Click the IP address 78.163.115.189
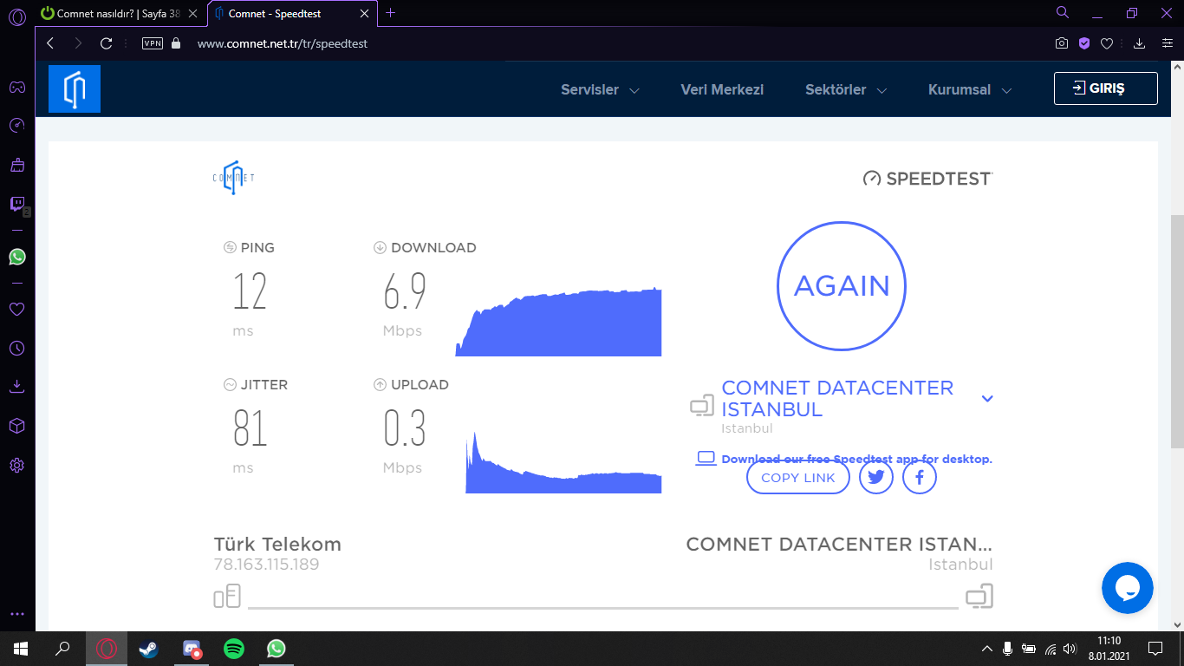The image size is (1184, 666). tap(266, 565)
